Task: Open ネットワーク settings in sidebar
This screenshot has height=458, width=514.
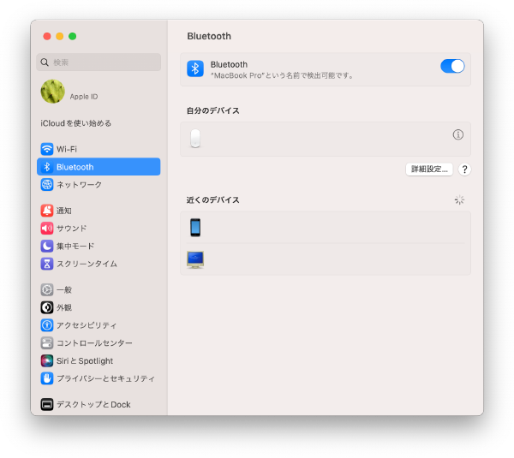Action: point(99,184)
